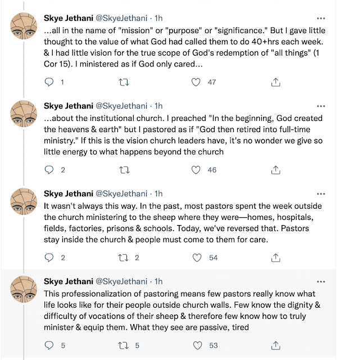The height and width of the screenshot is (360, 349).
Task: Retweet the tweet ending "God only cared…"
Action: tap(124, 82)
